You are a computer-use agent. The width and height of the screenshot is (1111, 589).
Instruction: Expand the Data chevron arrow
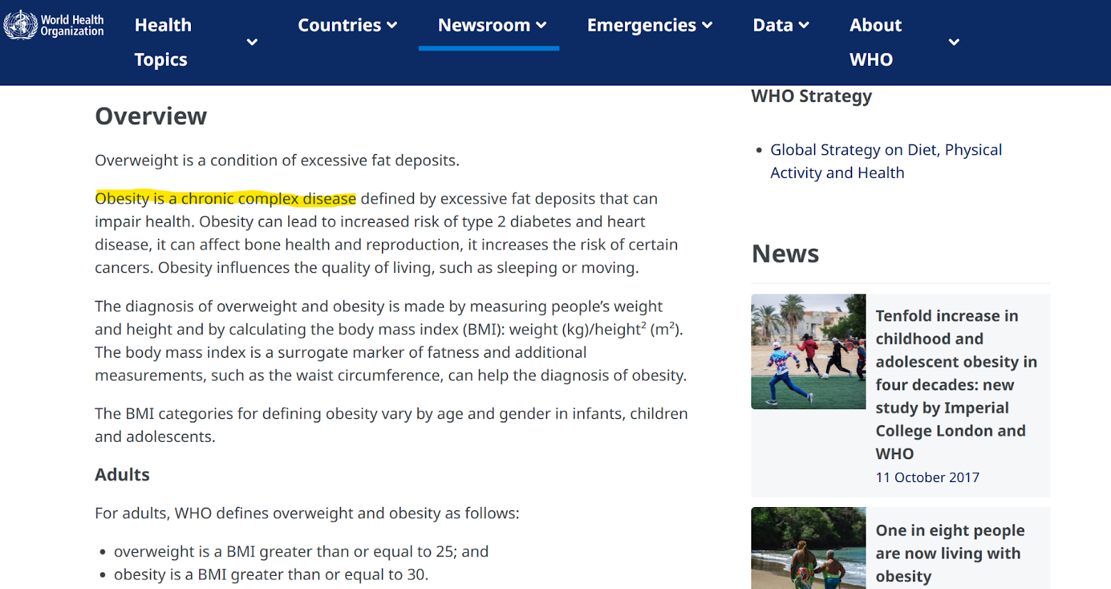pyautogui.click(x=804, y=26)
